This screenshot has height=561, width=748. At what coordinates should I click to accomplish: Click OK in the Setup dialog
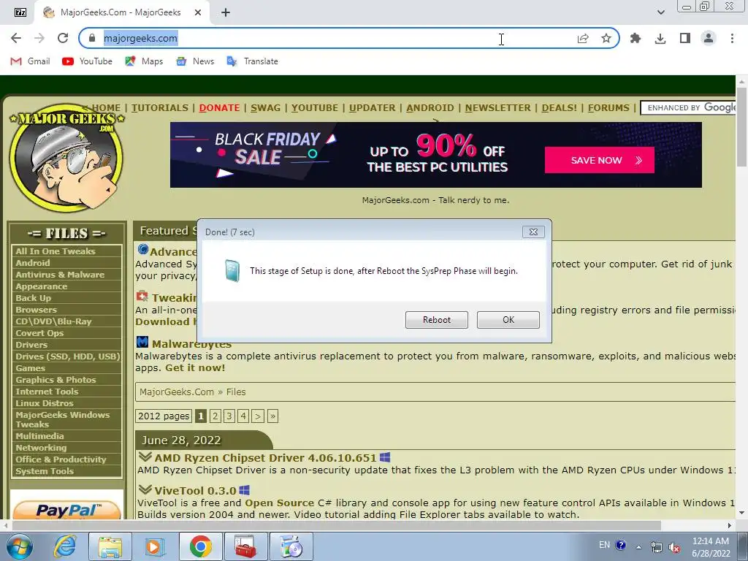[508, 320]
